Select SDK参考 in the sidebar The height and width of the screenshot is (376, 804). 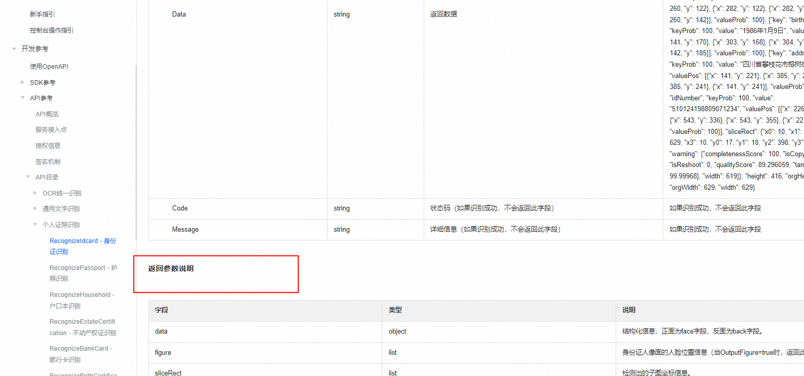[x=42, y=82]
